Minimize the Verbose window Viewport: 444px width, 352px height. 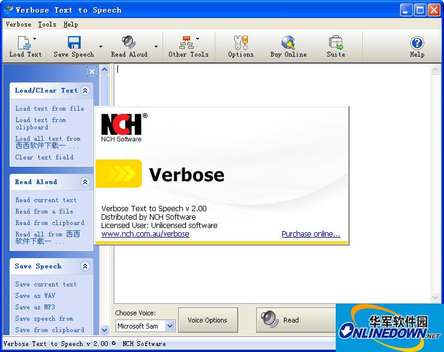pyautogui.click(x=406, y=10)
